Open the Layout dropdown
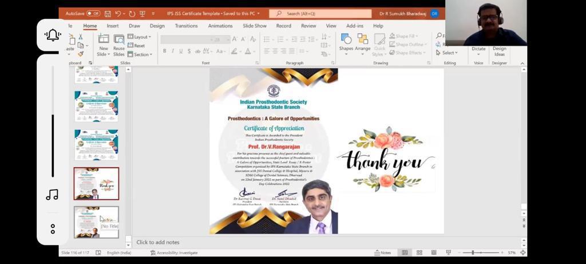586x264 pixels. [140, 37]
